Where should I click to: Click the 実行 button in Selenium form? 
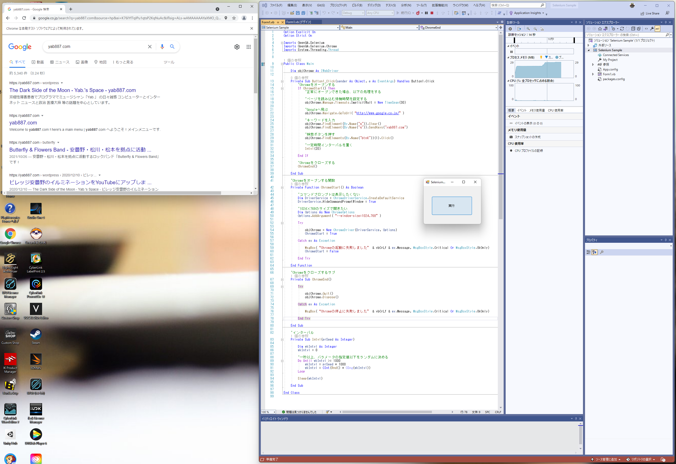click(x=451, y=206)
